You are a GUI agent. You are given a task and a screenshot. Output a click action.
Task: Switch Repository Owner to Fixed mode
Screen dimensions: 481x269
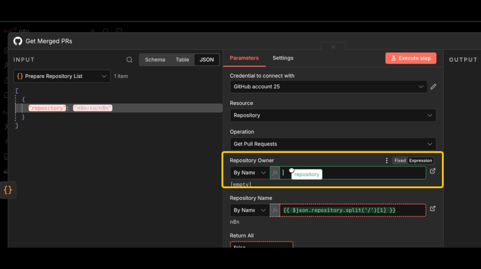click(x=400, y=160)
